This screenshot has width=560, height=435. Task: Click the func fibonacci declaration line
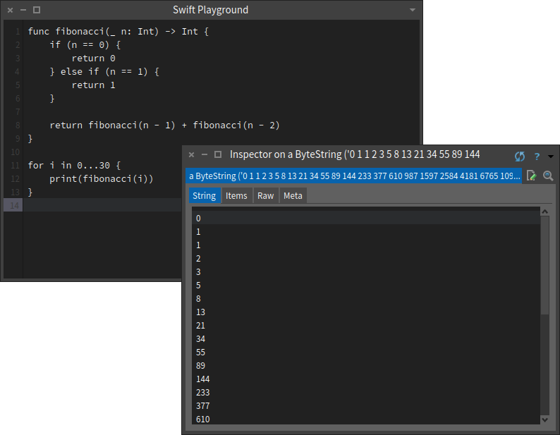tap(118, 32)
